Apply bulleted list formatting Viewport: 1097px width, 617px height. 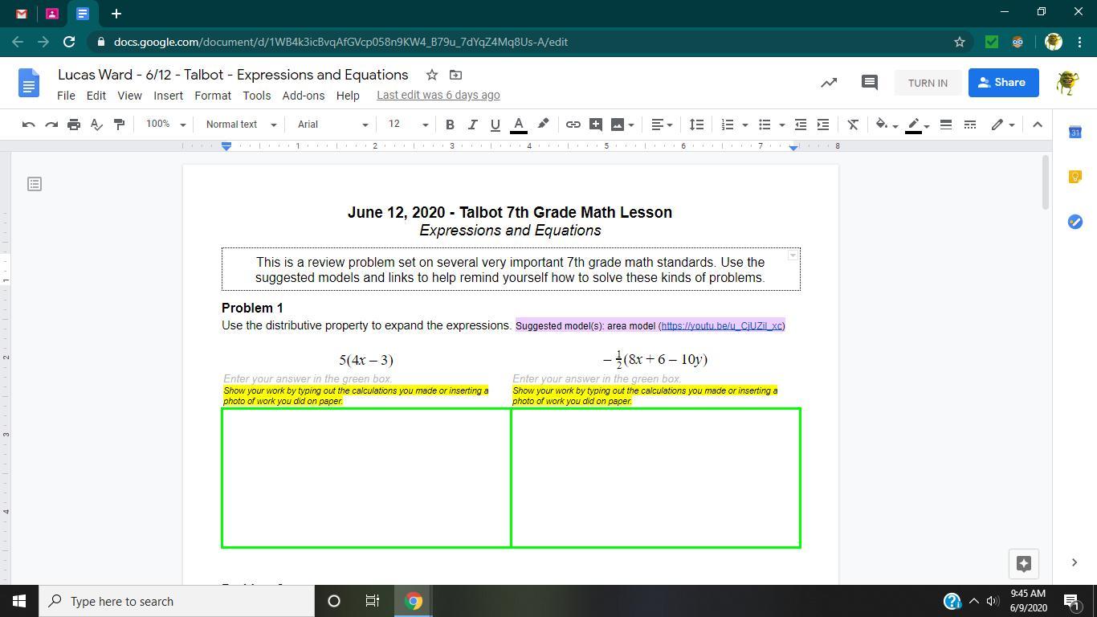coord(765,125)
